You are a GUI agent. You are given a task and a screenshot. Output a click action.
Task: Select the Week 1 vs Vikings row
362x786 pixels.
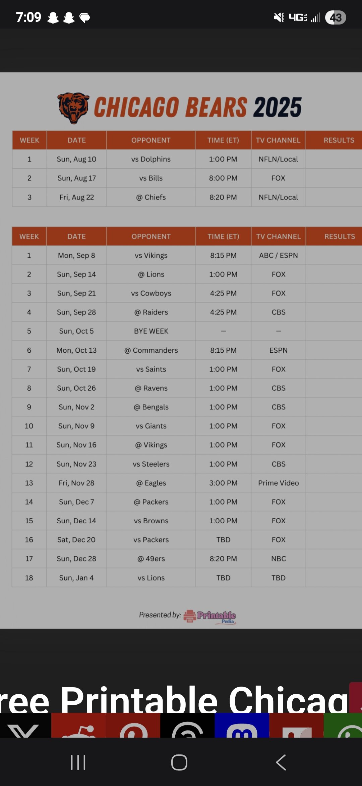(187, 255)
